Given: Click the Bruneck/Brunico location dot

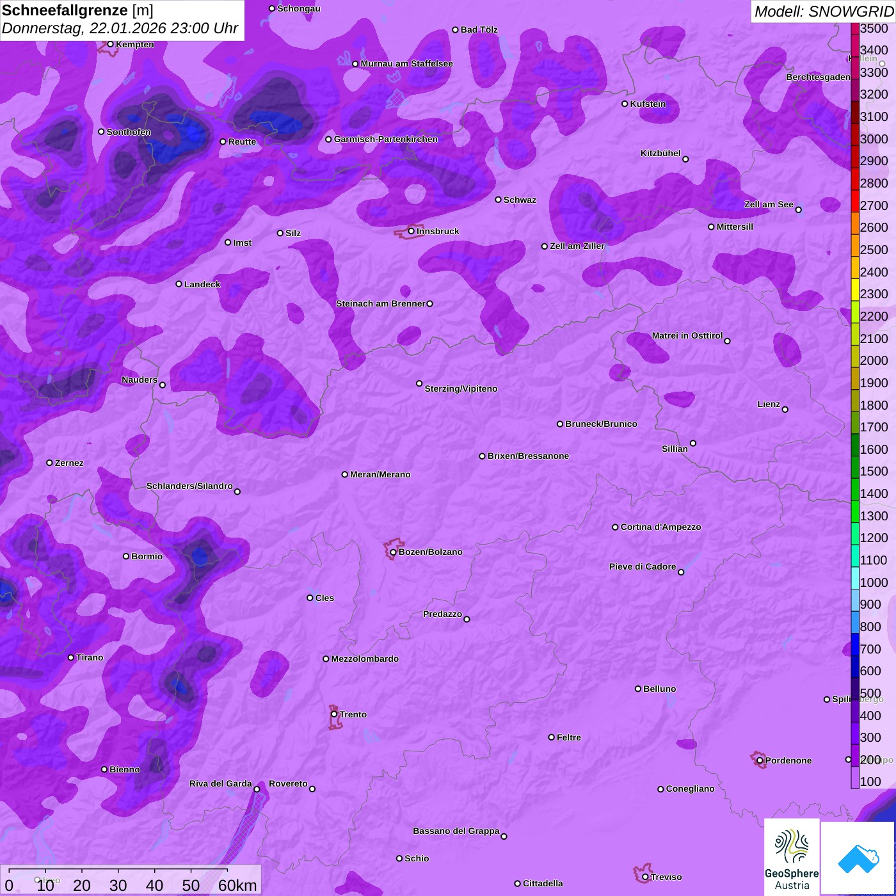Looking at the screenshot, I should (560, 424).
